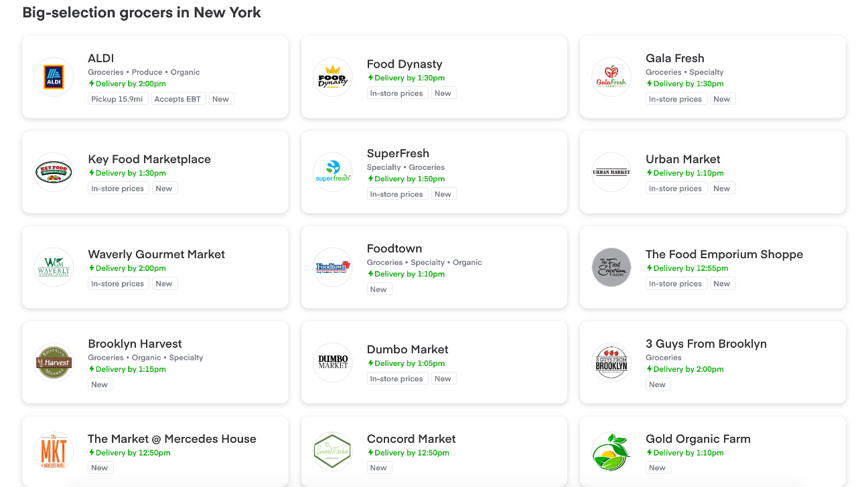This screenshot has height=487, width=868.
Task: Click the New tag on ALDI card
Action: coord(220,99)
